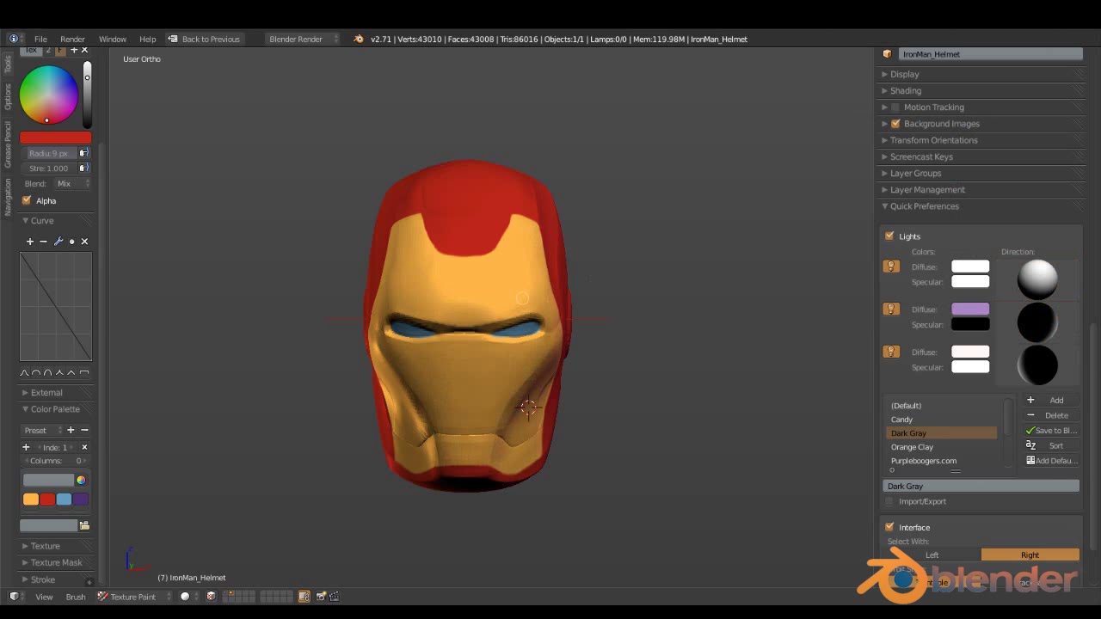Select the smooth curve preset shape

(x=24, y=372)
